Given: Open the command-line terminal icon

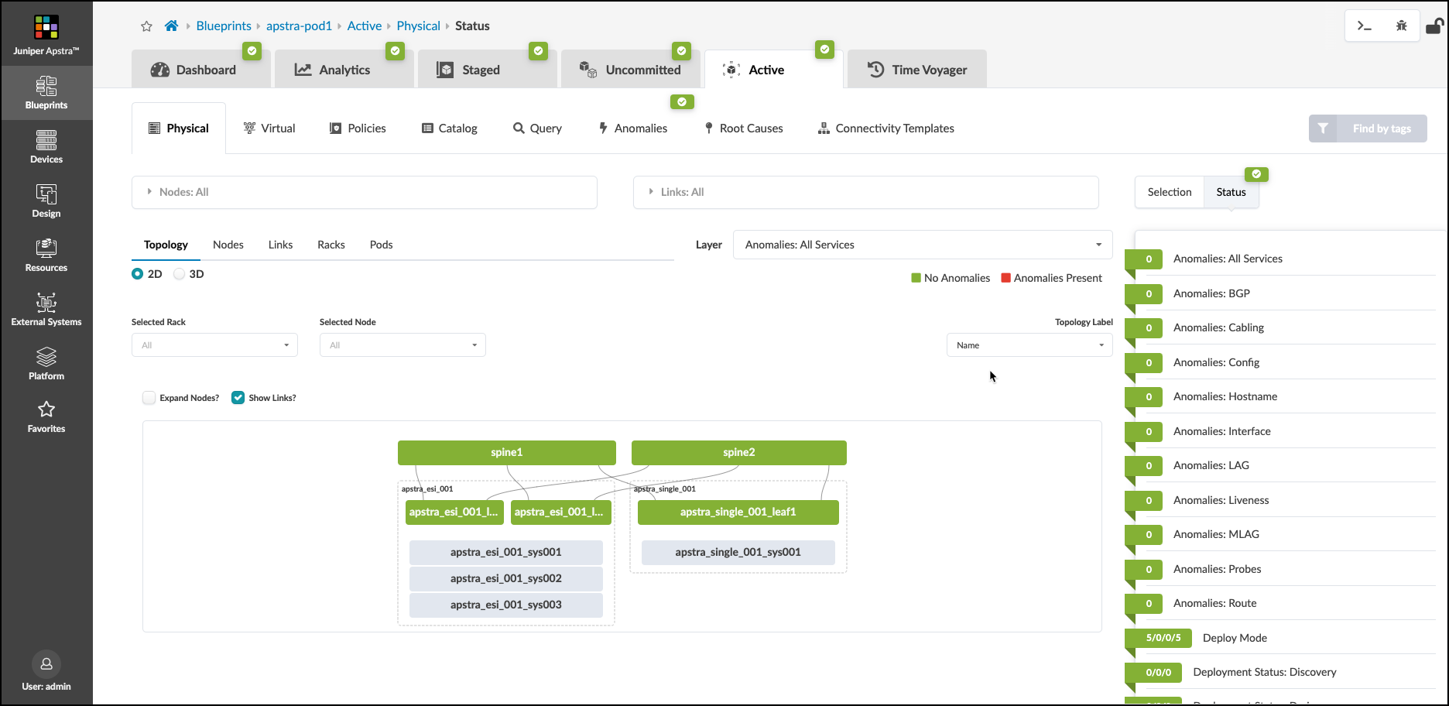Looking at the screenshot, I should (1364, 26).
